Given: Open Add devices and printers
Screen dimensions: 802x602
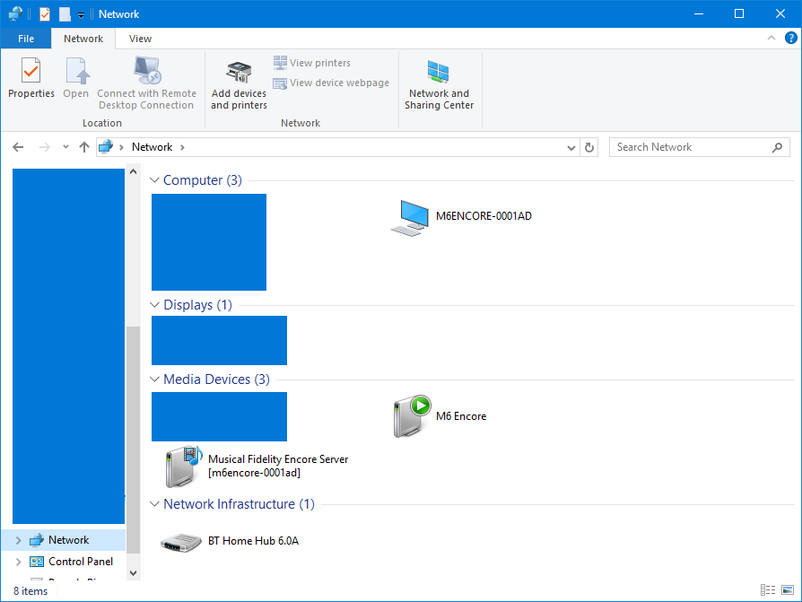Looking at the screenshot, I should point(239,85).
